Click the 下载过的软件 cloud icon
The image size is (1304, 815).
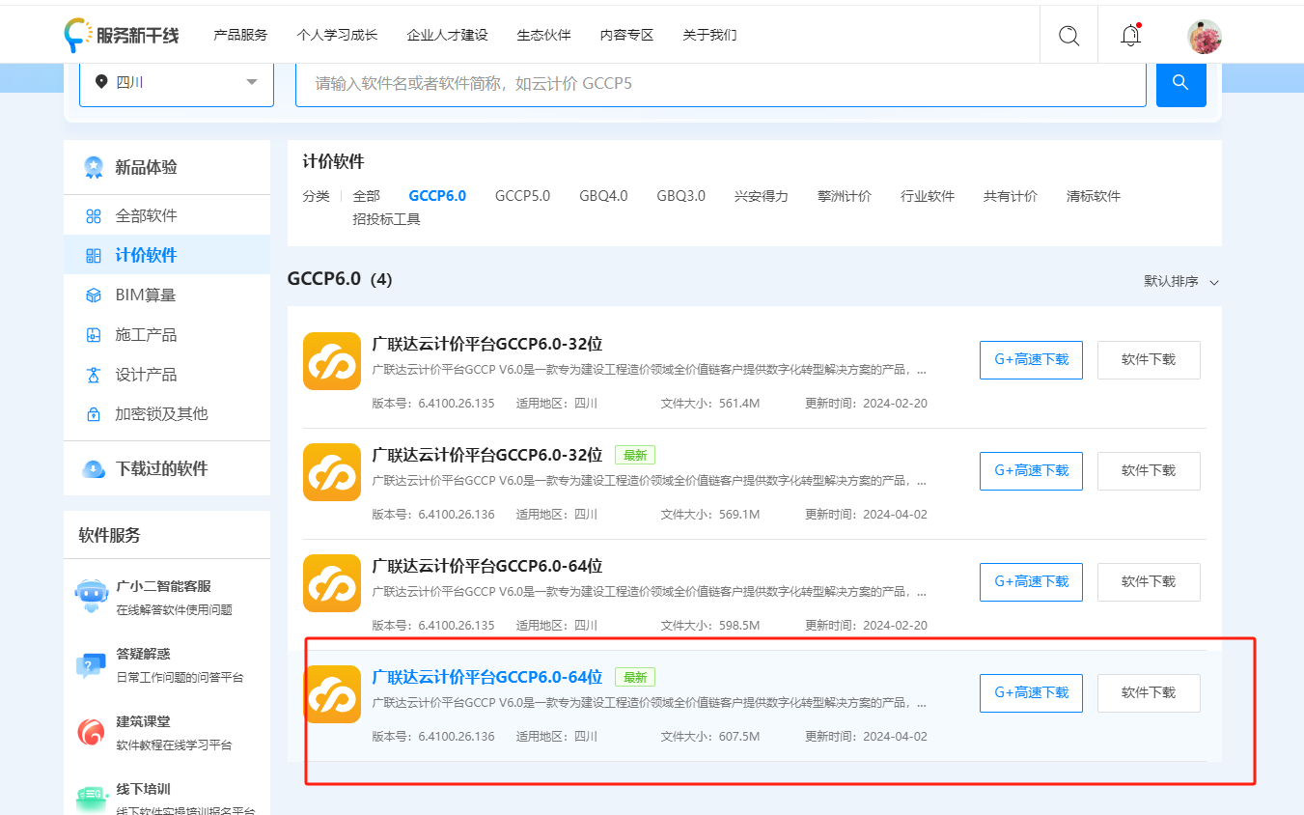[94, 469]
